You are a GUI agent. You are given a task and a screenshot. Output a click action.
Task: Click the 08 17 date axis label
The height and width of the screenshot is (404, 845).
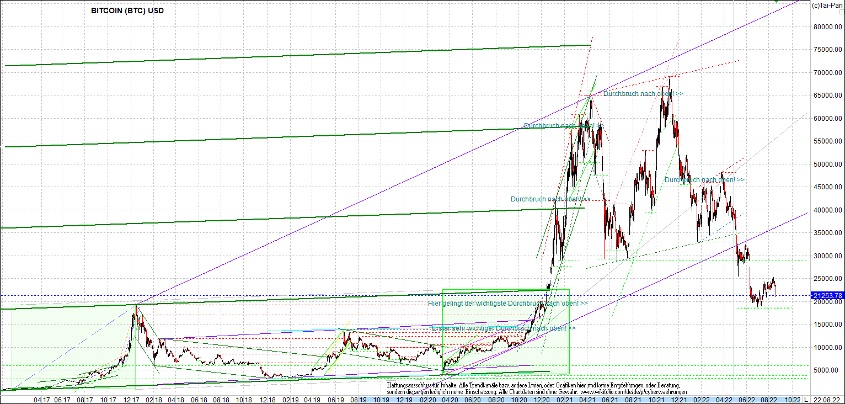[x=85, y=400]
